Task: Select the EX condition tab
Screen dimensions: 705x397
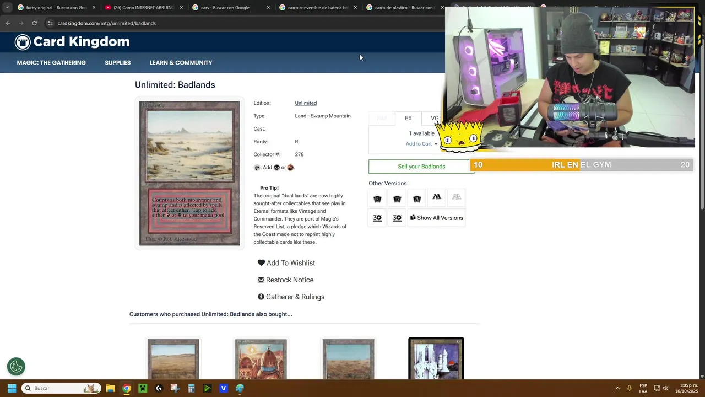Action: click(408, 118)
